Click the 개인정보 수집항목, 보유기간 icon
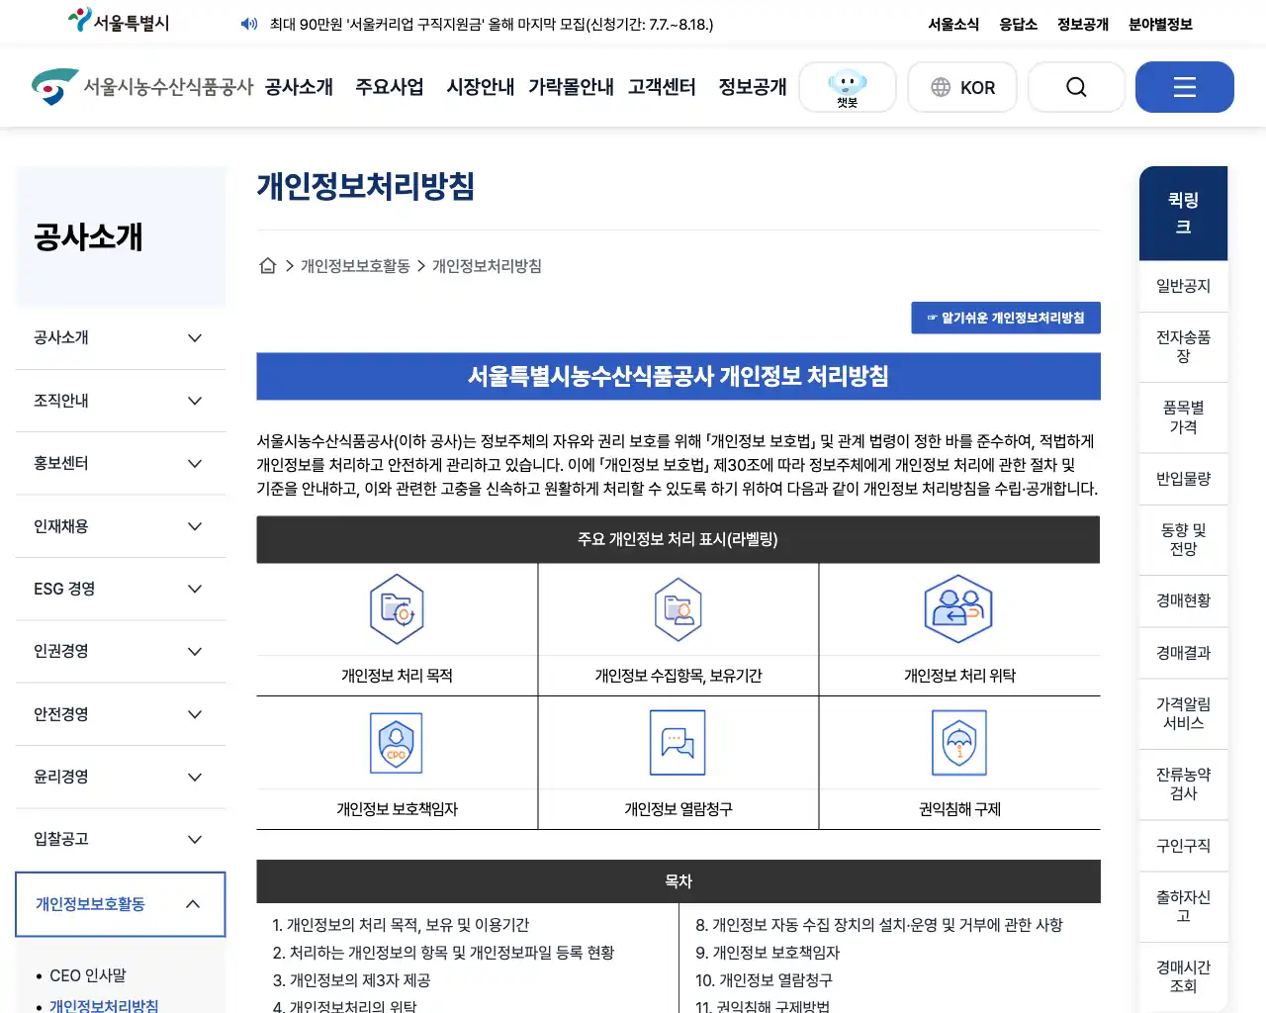 pos(678,609)
